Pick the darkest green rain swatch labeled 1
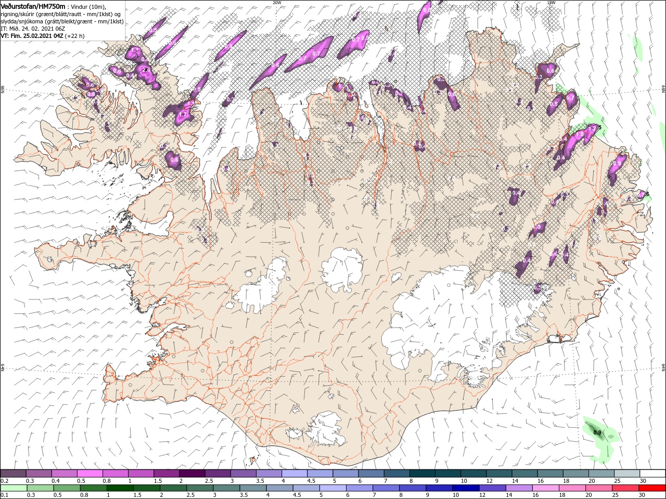The image size is (666, 499). point(119,488)
